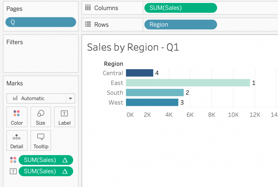Click the Central region dark blue bar
Viewport: 278px width, 187px height.
pos(140,73)
